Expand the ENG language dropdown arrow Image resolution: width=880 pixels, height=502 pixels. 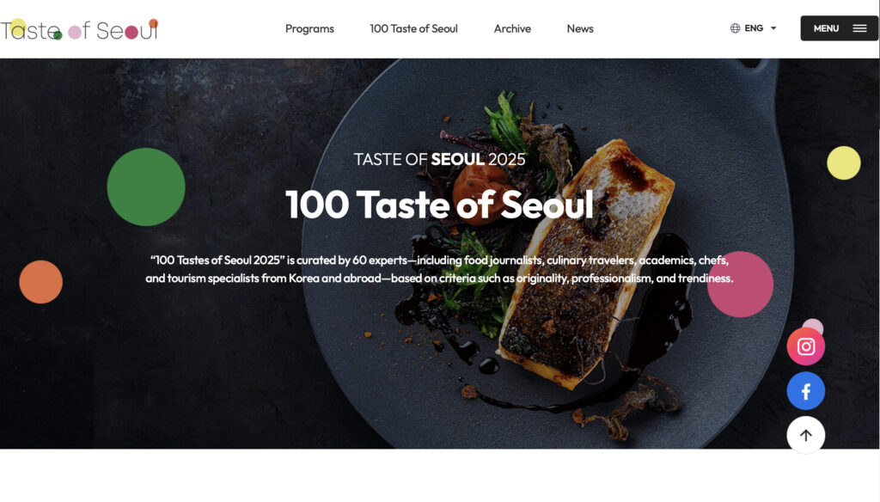click(x=773, y=28)
